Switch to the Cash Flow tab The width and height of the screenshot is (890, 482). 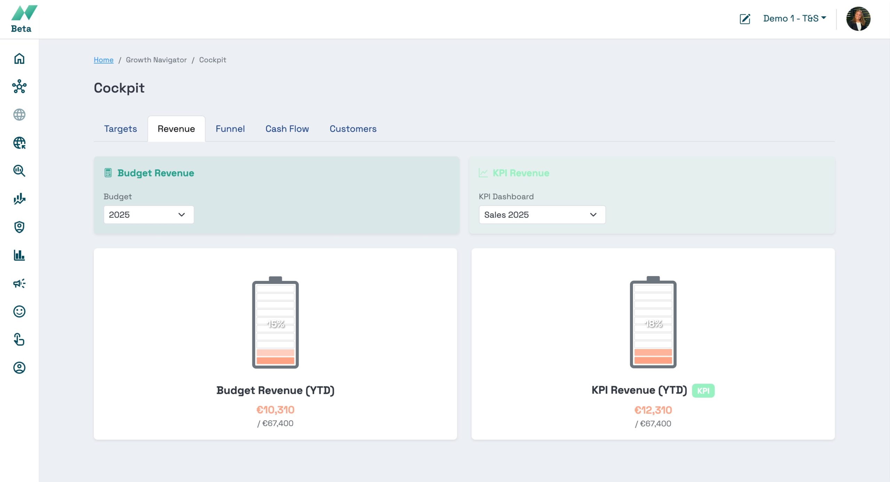pos(287,129)
